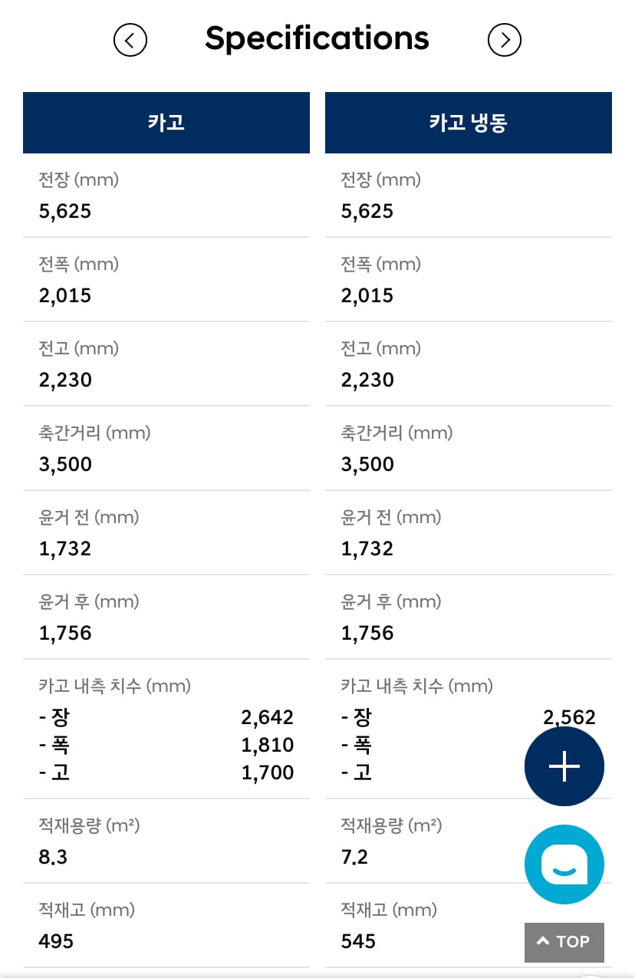Open the plus floating action button
This screenshot has height=978, width=635.
(564, 766)
